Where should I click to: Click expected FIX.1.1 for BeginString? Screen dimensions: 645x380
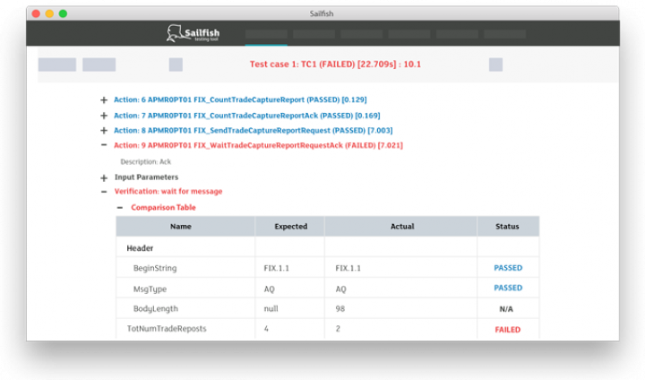point(277,268)
